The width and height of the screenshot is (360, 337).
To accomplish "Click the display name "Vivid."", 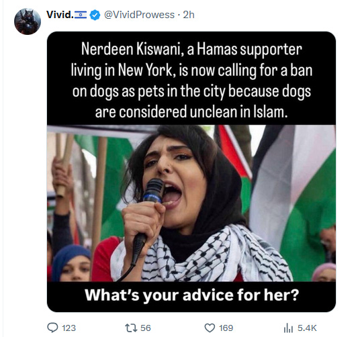I will pos(60,15).
